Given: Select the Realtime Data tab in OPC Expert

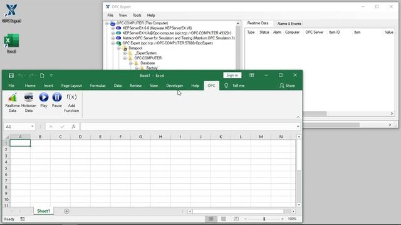Looking at the screenshot, I should tap(258, 23).
